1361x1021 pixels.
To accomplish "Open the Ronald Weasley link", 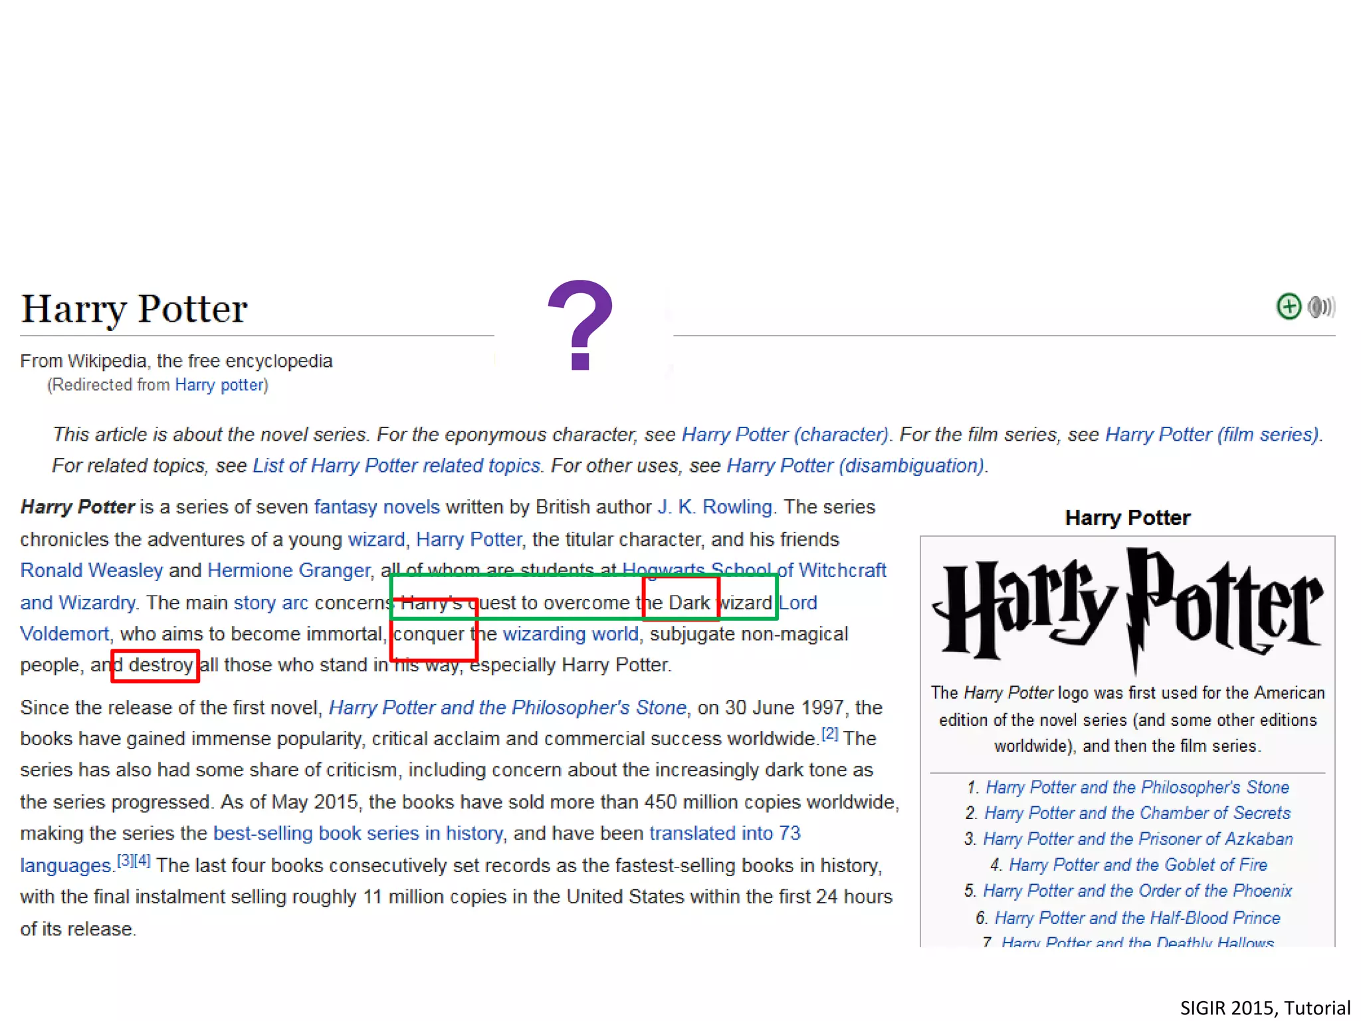I will pos(91,570).
